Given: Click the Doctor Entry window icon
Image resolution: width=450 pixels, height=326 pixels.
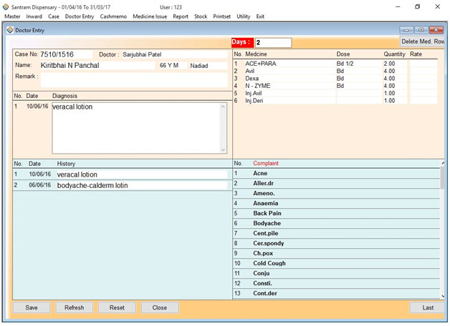Looking at the screenshot, I should pyautogui.click(x=9, y=30).
